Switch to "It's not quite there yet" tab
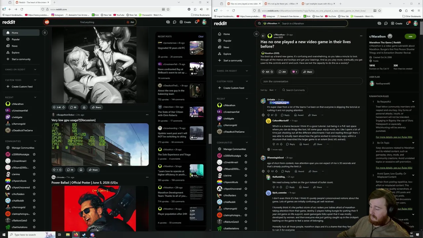The width and height of the screenshot is (423, 238). [x=281, y=4]
